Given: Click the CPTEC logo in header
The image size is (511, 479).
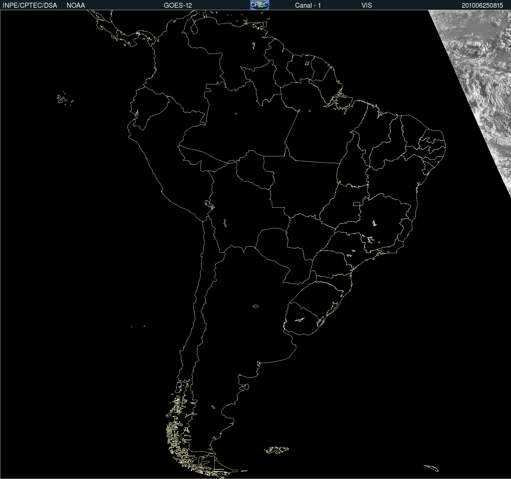Looking at the screenshot, I should tap(260, 5).
